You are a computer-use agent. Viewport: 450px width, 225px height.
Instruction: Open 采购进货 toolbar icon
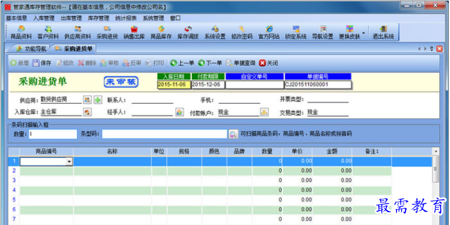point(107,32)
